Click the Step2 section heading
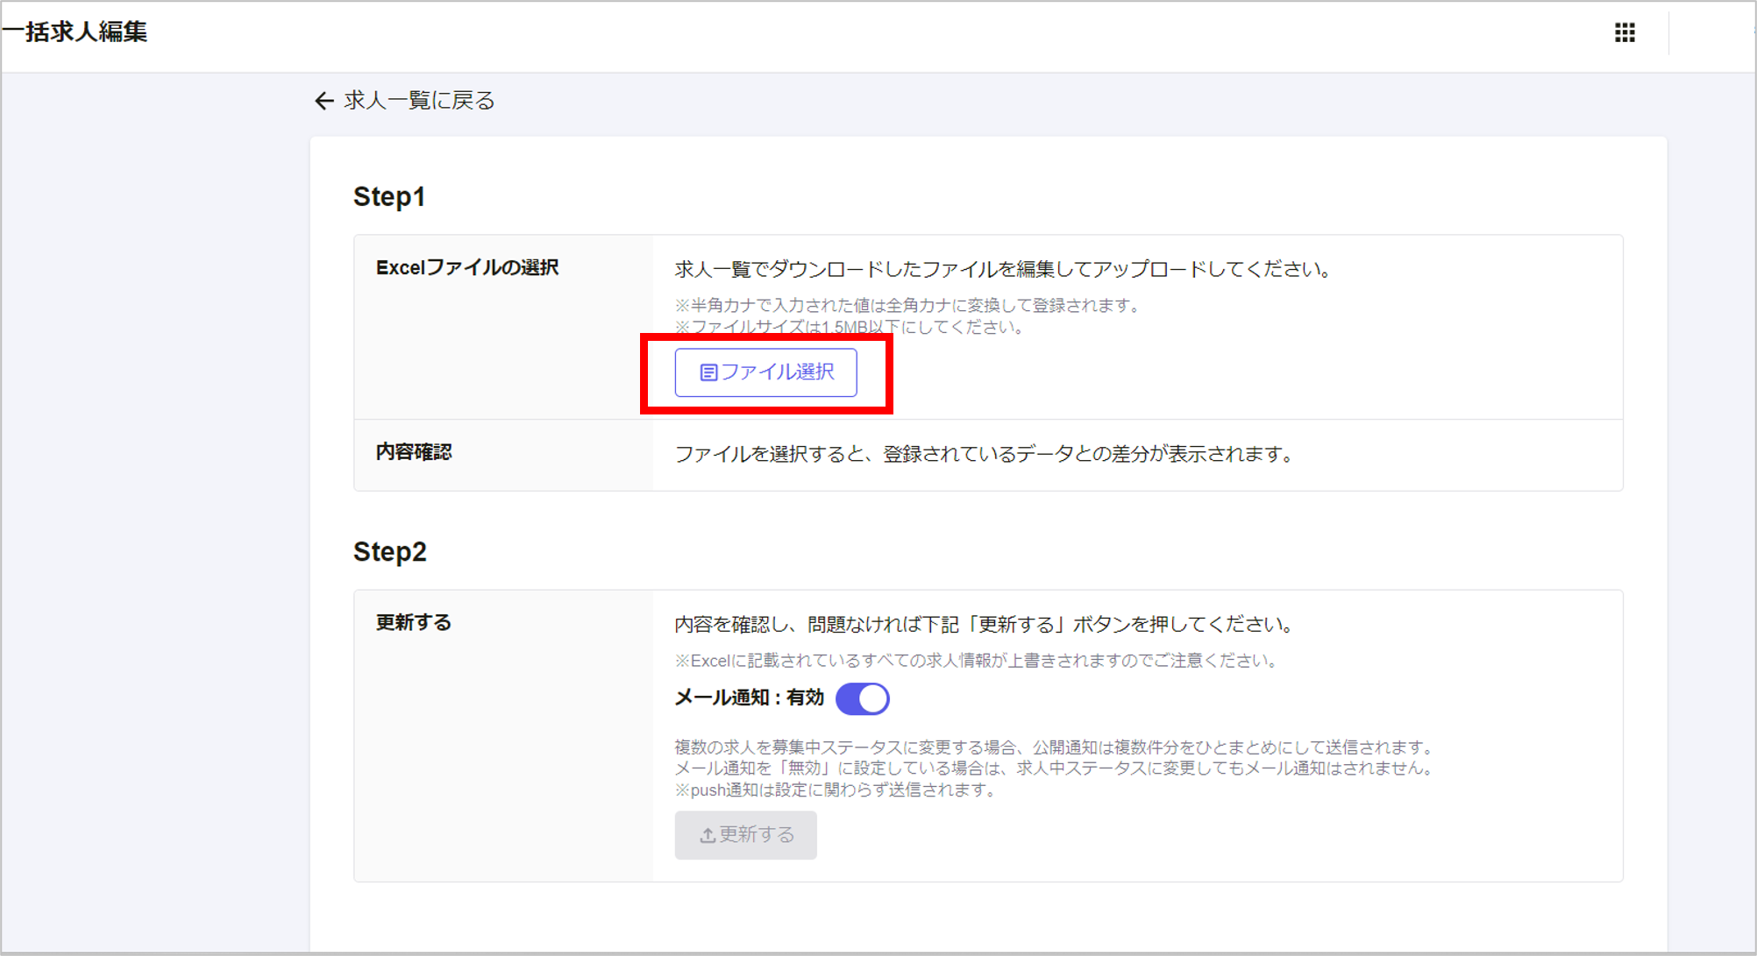 click(388, 551)
